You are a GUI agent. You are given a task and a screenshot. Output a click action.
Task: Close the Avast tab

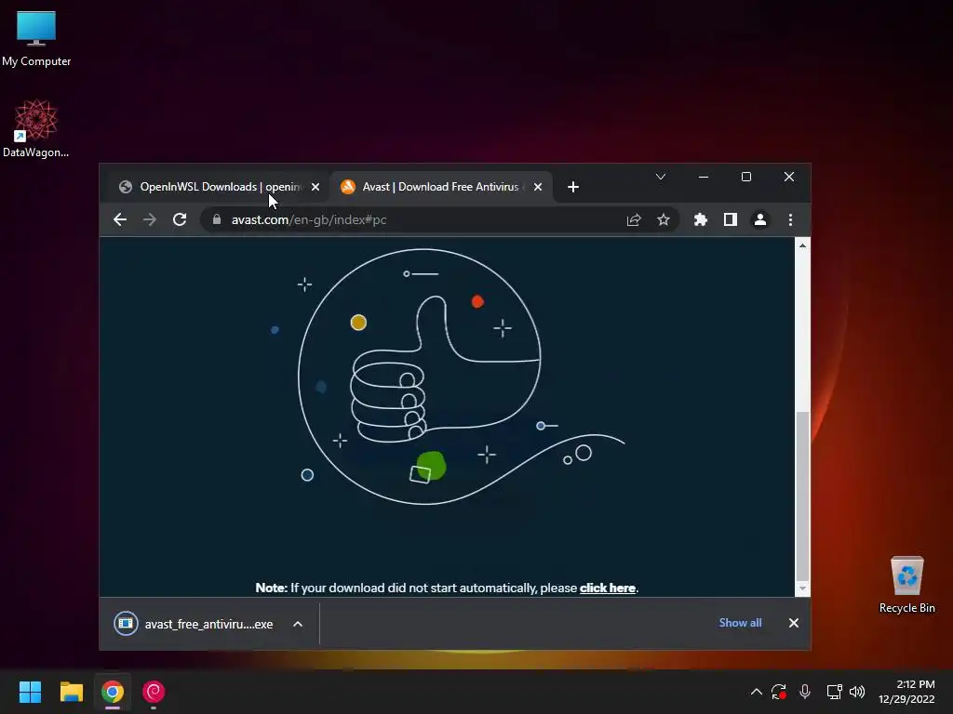coord(538,187)
